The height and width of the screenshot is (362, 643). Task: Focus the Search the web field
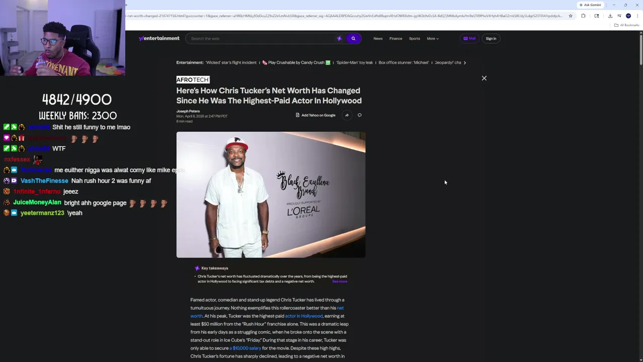coord(261,38)
